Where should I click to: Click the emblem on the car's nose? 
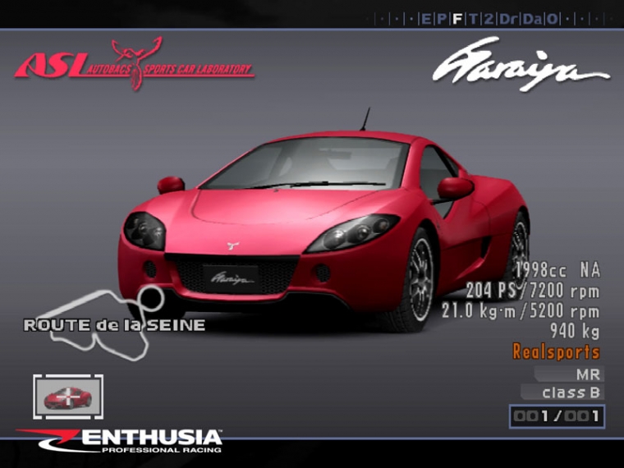click(233, 245)
